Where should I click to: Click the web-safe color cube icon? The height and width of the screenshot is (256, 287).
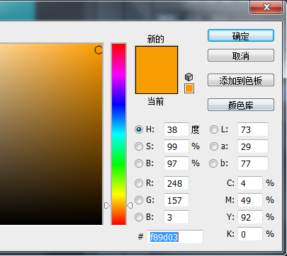pyautogui.click(x=188, y=77)
